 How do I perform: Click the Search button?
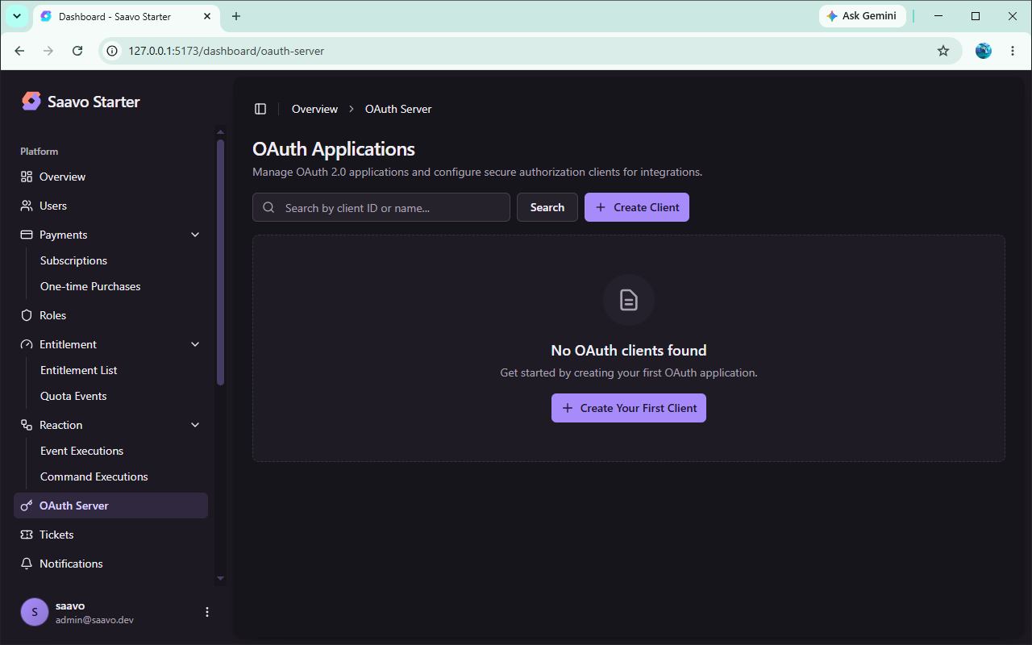(x=547, y=207)
